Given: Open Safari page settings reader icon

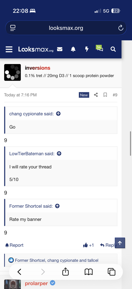Looking at the screenshot, I should 13,28.
